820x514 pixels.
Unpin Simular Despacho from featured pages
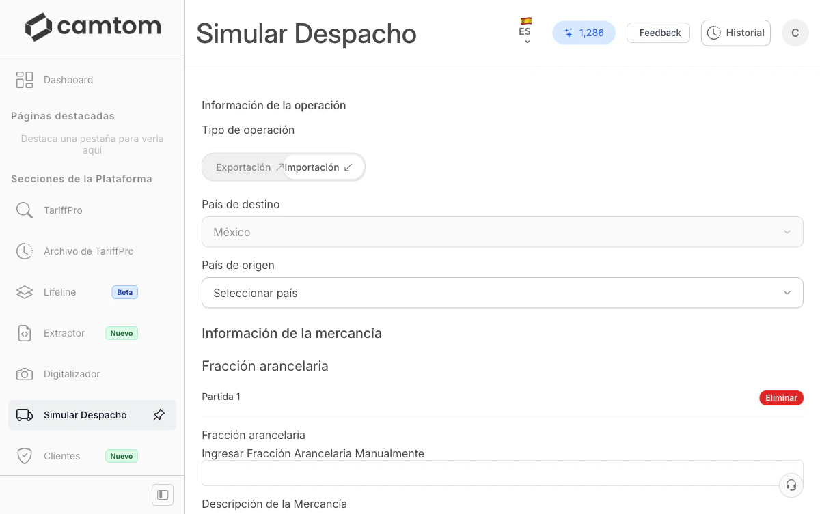(159, 414)
